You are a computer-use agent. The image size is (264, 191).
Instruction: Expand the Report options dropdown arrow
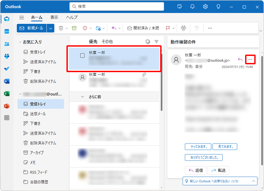click(x=91, y=28)
